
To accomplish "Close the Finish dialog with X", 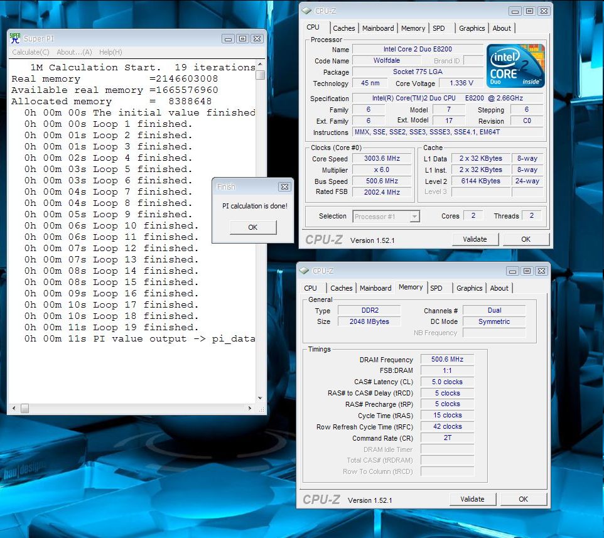I will (x=284, y=187).
